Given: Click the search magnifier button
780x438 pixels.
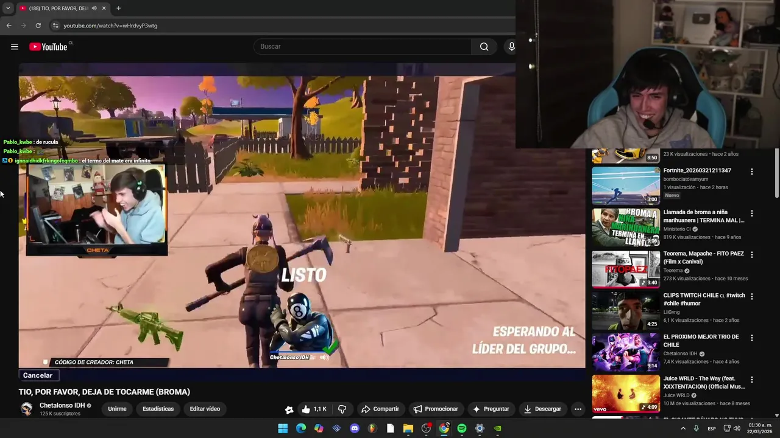Looking at the screenshot, I should click(484, 47).
